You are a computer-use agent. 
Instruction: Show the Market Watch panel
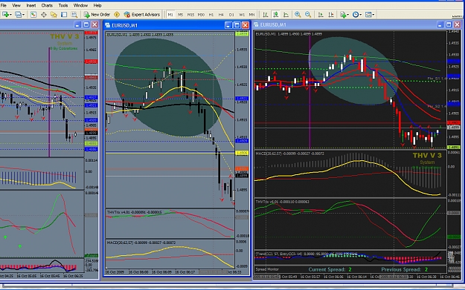33,15
